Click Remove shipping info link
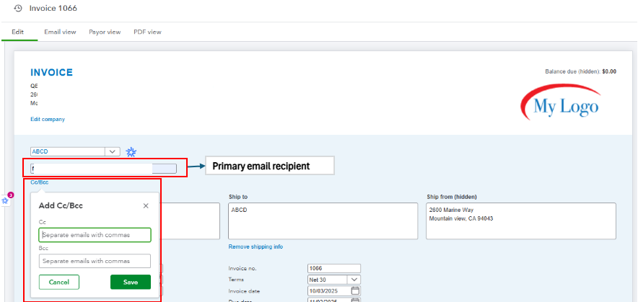 pos(255,247)
